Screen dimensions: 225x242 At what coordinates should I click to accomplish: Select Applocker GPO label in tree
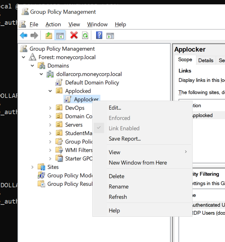[x=86, y=99]
